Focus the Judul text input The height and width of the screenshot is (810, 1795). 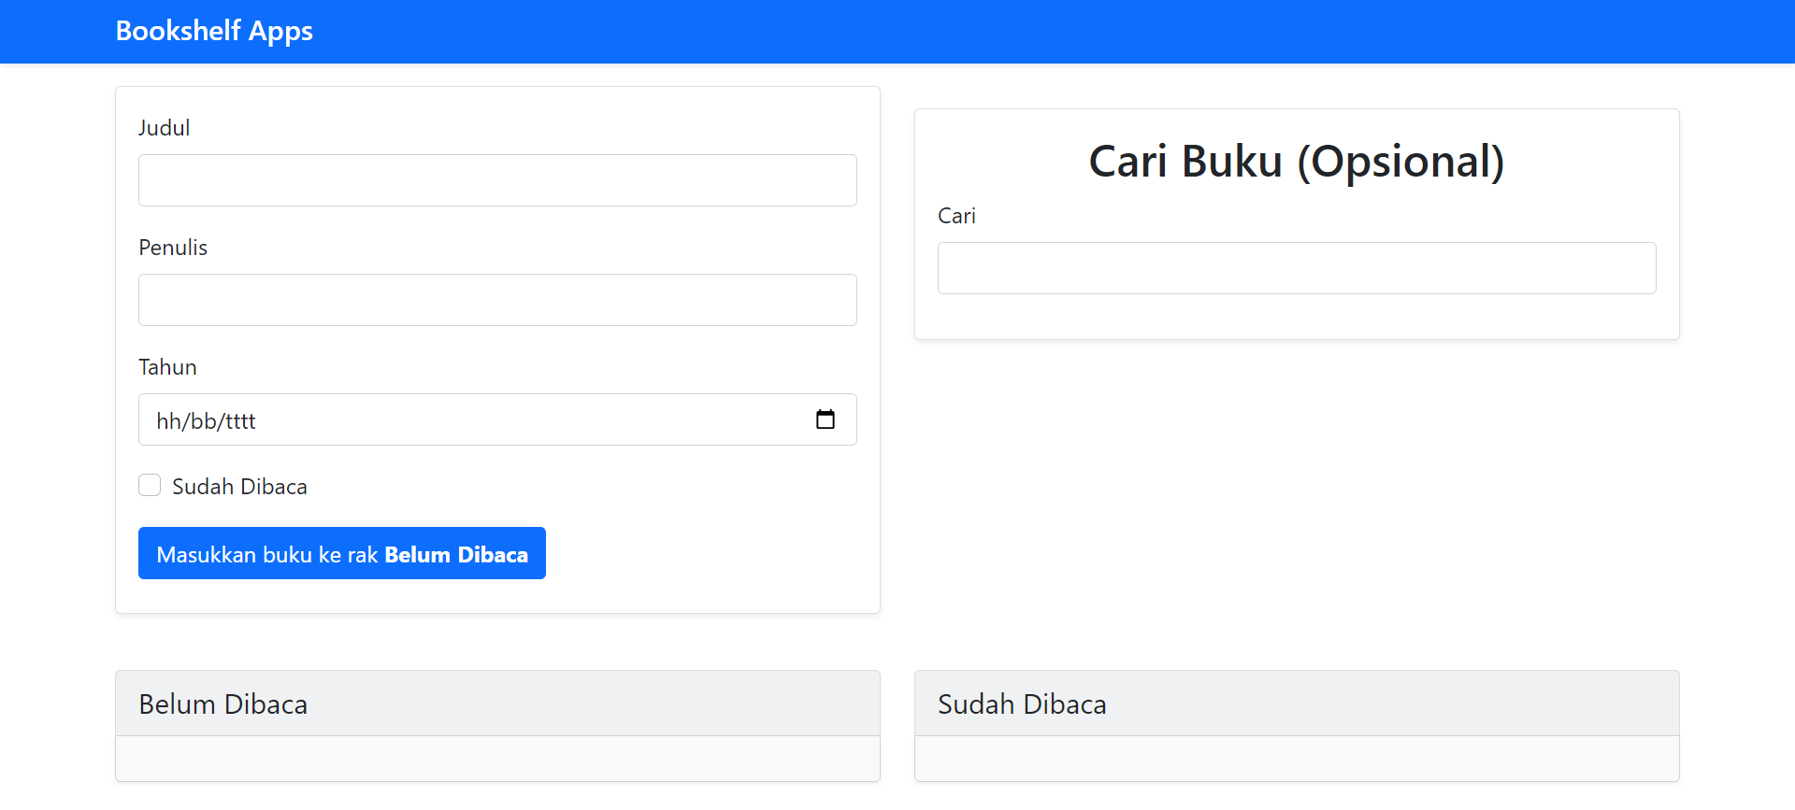click(497, 180)
